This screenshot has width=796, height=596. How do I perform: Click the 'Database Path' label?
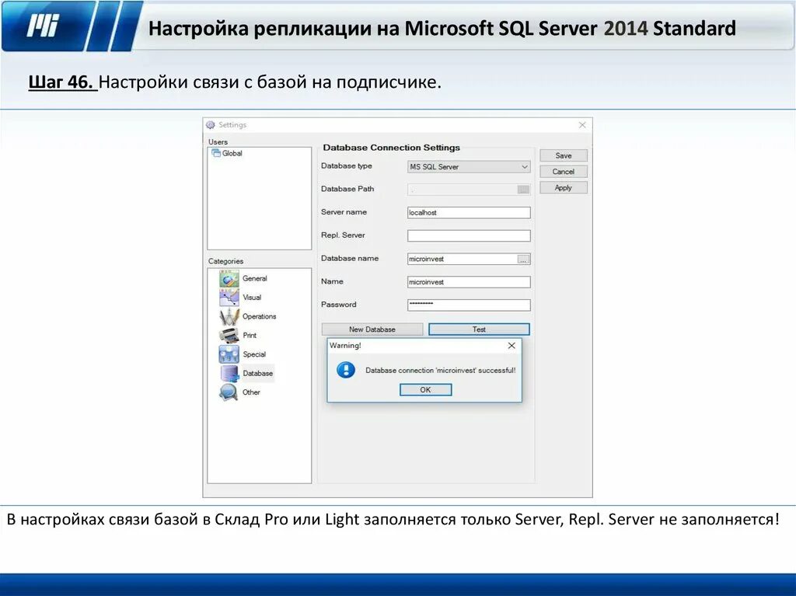pos(347,189)
